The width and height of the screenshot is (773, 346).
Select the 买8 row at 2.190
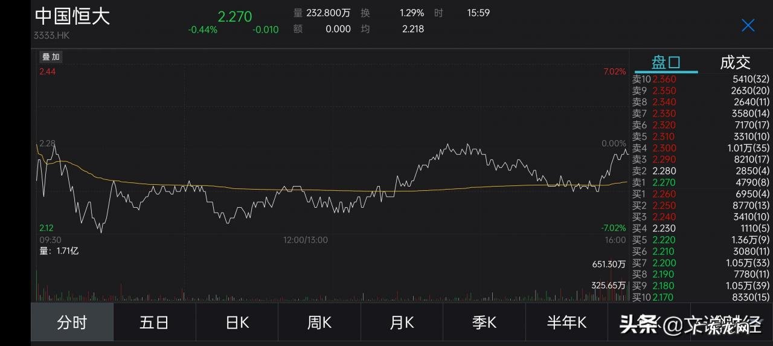click(x=701, y=274)
